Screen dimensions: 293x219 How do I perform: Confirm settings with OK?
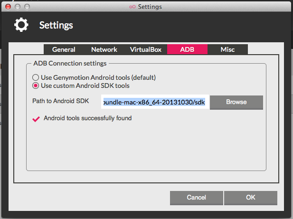(x=251, y=198)
